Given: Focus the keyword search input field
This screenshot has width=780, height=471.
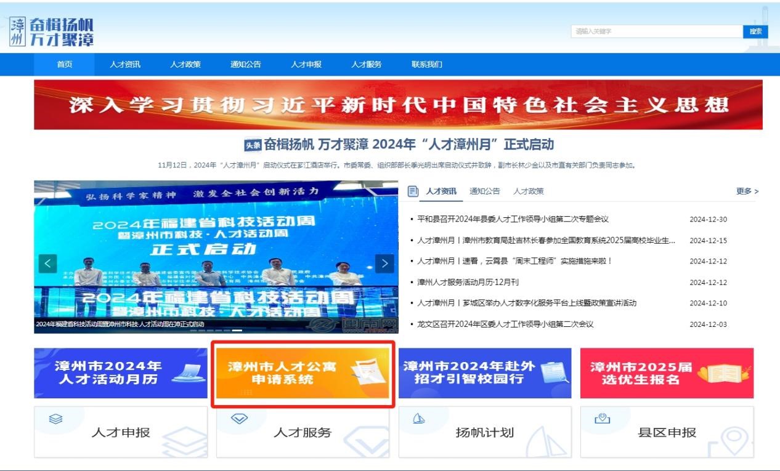Looking at the screenshot, I should [657, 31].
